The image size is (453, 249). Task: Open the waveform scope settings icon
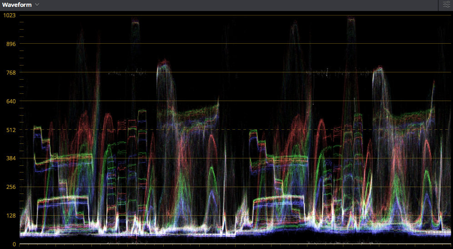click(446, 5)
